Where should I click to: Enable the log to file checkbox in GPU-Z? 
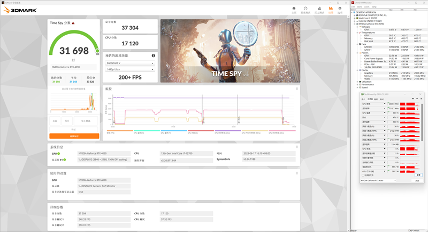point(364,175)
